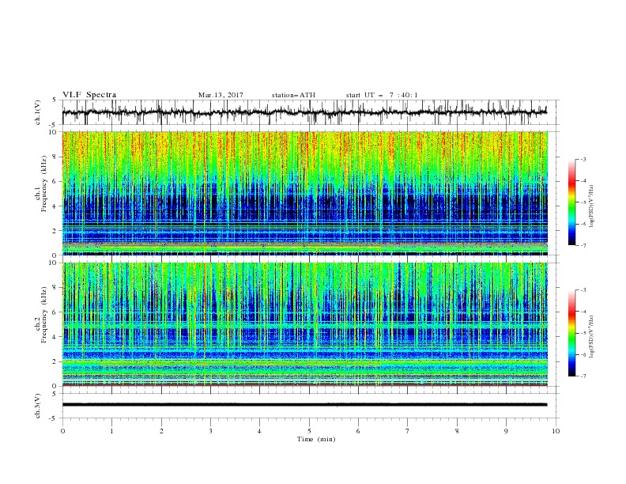Click the "station=ATH" header label

click(x=293, y=95)
